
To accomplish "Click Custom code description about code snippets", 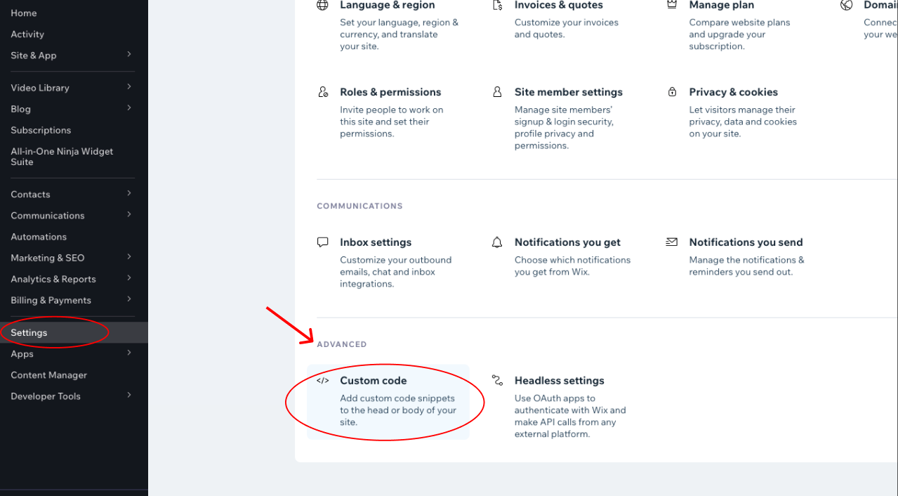I will (x=398, y=410).
